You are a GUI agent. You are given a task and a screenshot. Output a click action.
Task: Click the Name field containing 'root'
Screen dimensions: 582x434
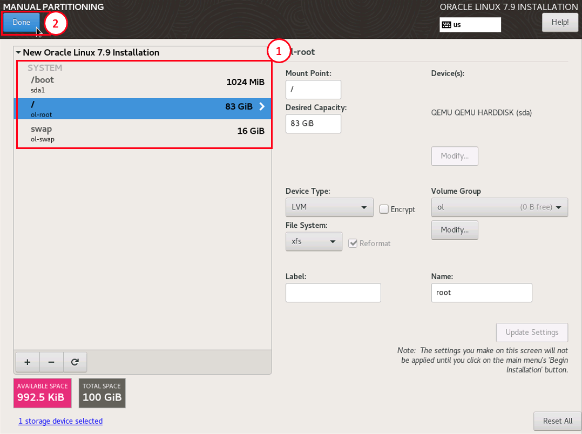(481, 293)
